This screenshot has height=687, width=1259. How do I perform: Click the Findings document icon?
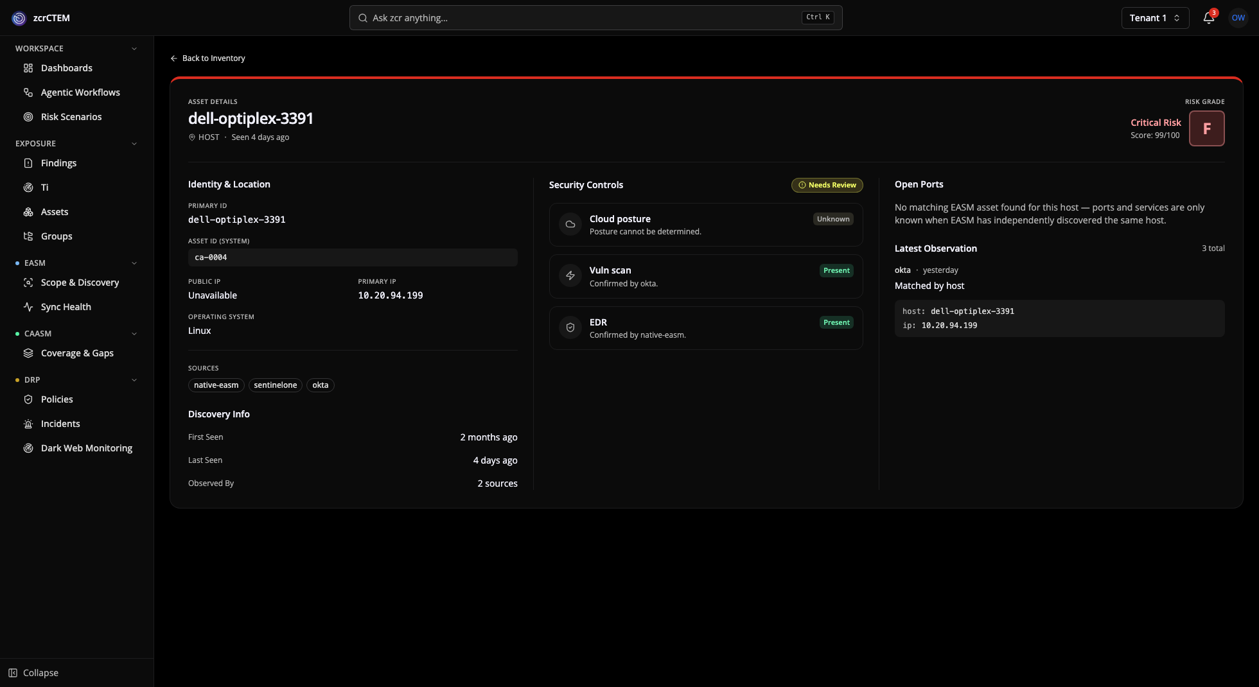pyautogui.click(x=28, y=163)
